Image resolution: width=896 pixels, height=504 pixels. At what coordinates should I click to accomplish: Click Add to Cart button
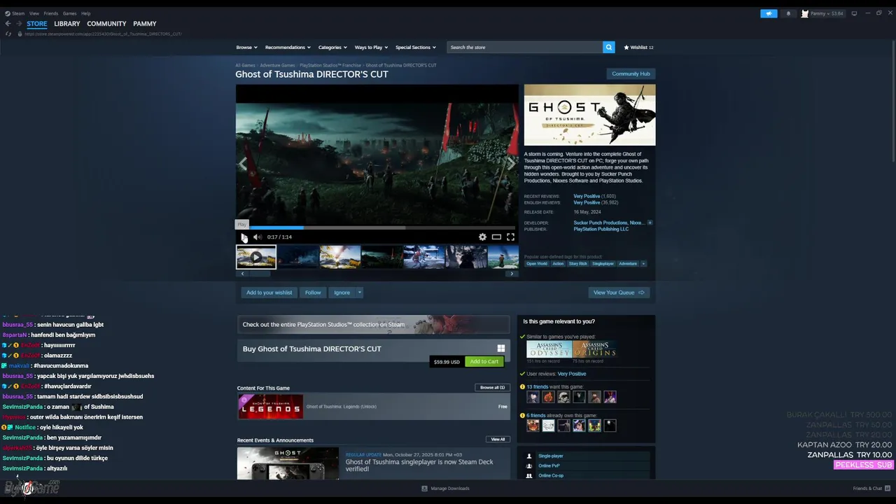[x=484, y=362]
